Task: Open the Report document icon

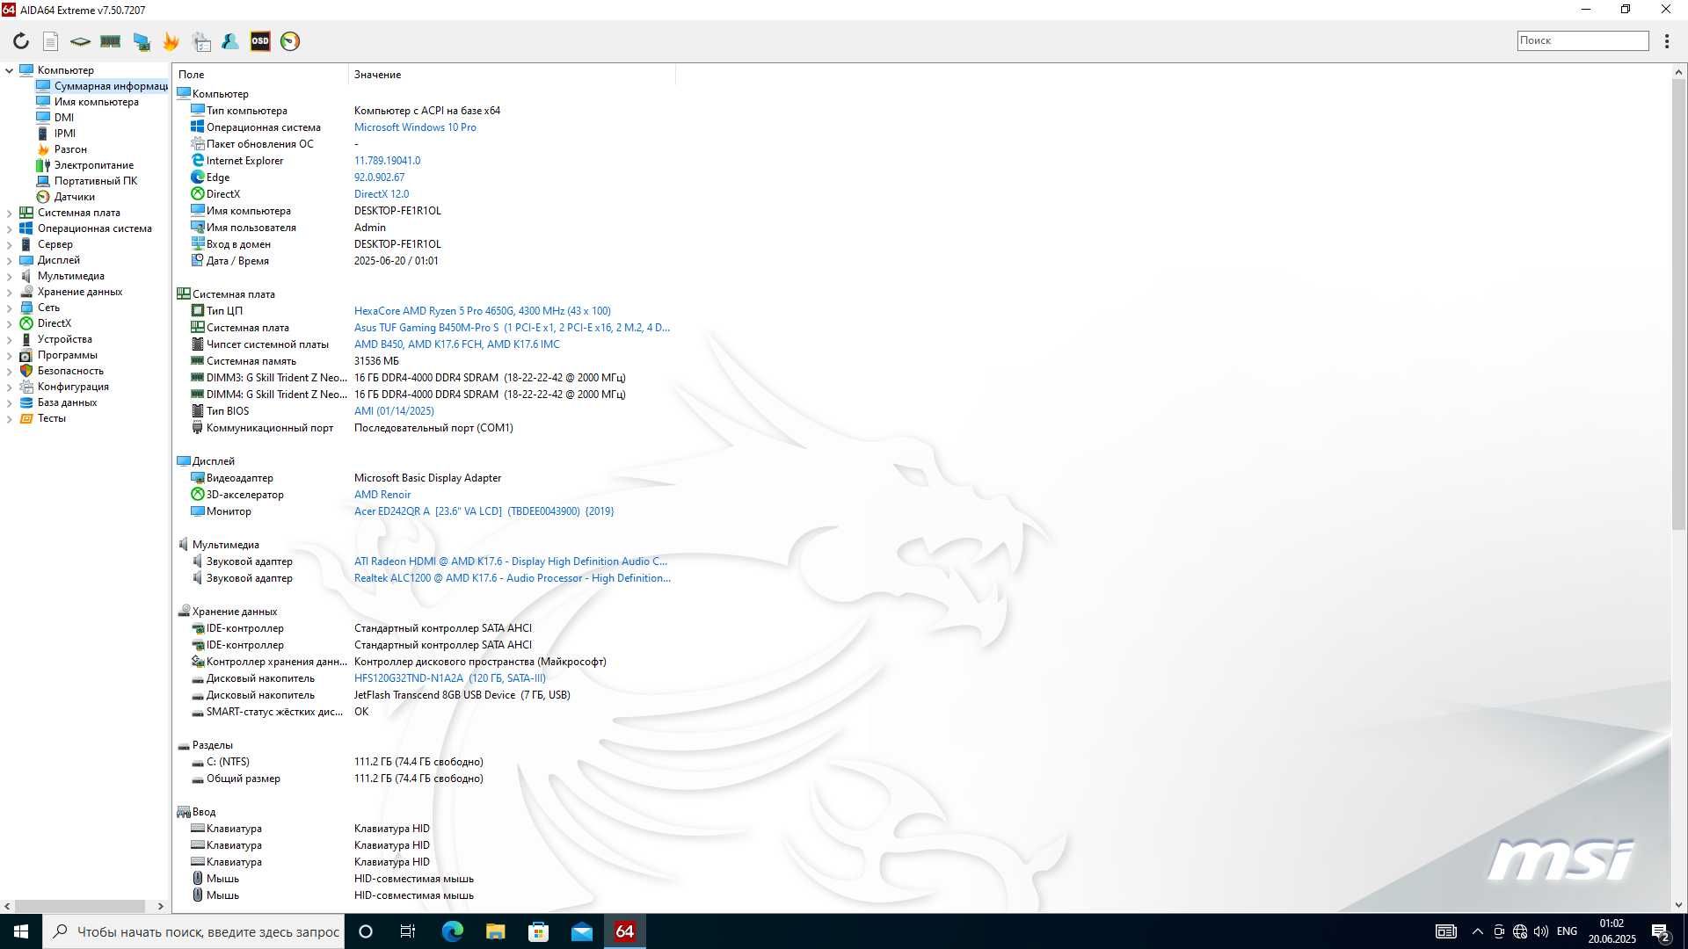Action: (51, 41)
